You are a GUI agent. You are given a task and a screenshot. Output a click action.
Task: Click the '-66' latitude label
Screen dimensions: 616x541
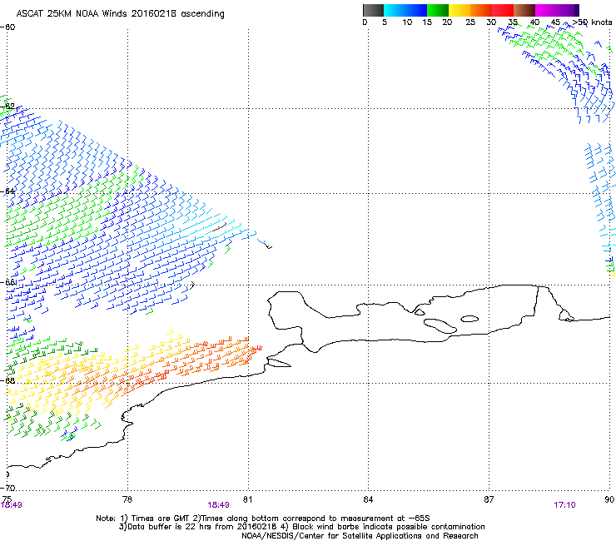pyautogui.click(x=8, y=282)
